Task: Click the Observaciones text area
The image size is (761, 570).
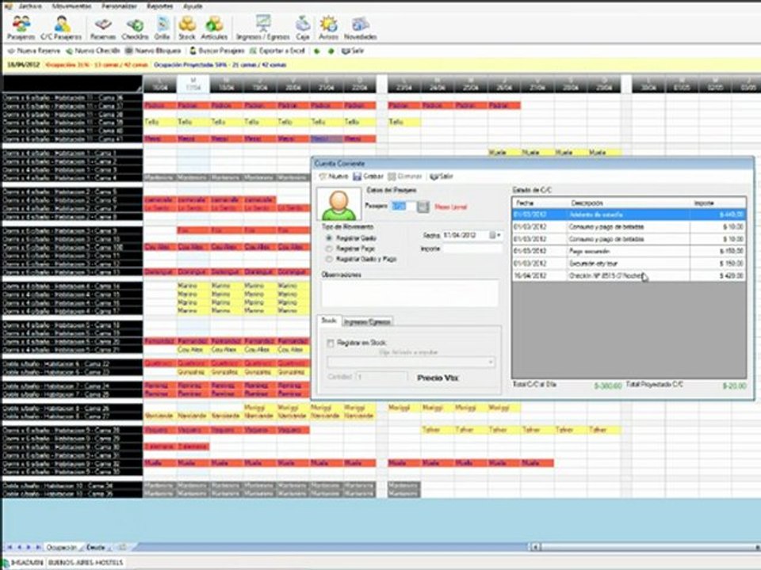Action: [410, 294]
